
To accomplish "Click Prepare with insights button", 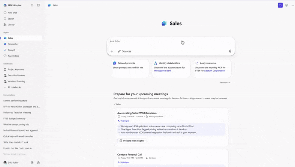I will coord(132,141).
